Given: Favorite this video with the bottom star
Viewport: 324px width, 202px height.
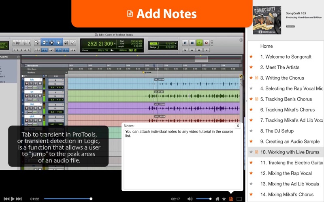Looking at the screenshot, I should click(x=224, y=199).
